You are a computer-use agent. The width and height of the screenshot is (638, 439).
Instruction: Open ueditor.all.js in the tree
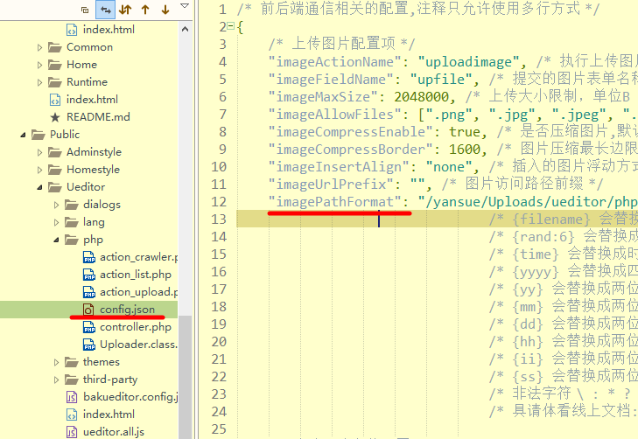pyautogui.click(x=114, y=432)
